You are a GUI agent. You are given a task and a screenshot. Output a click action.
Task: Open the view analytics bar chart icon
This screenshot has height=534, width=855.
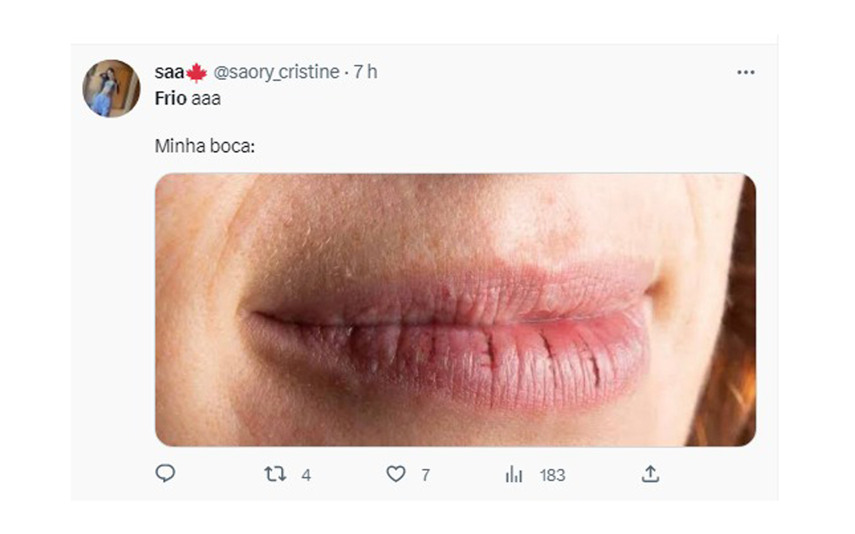tap(514, 475)
